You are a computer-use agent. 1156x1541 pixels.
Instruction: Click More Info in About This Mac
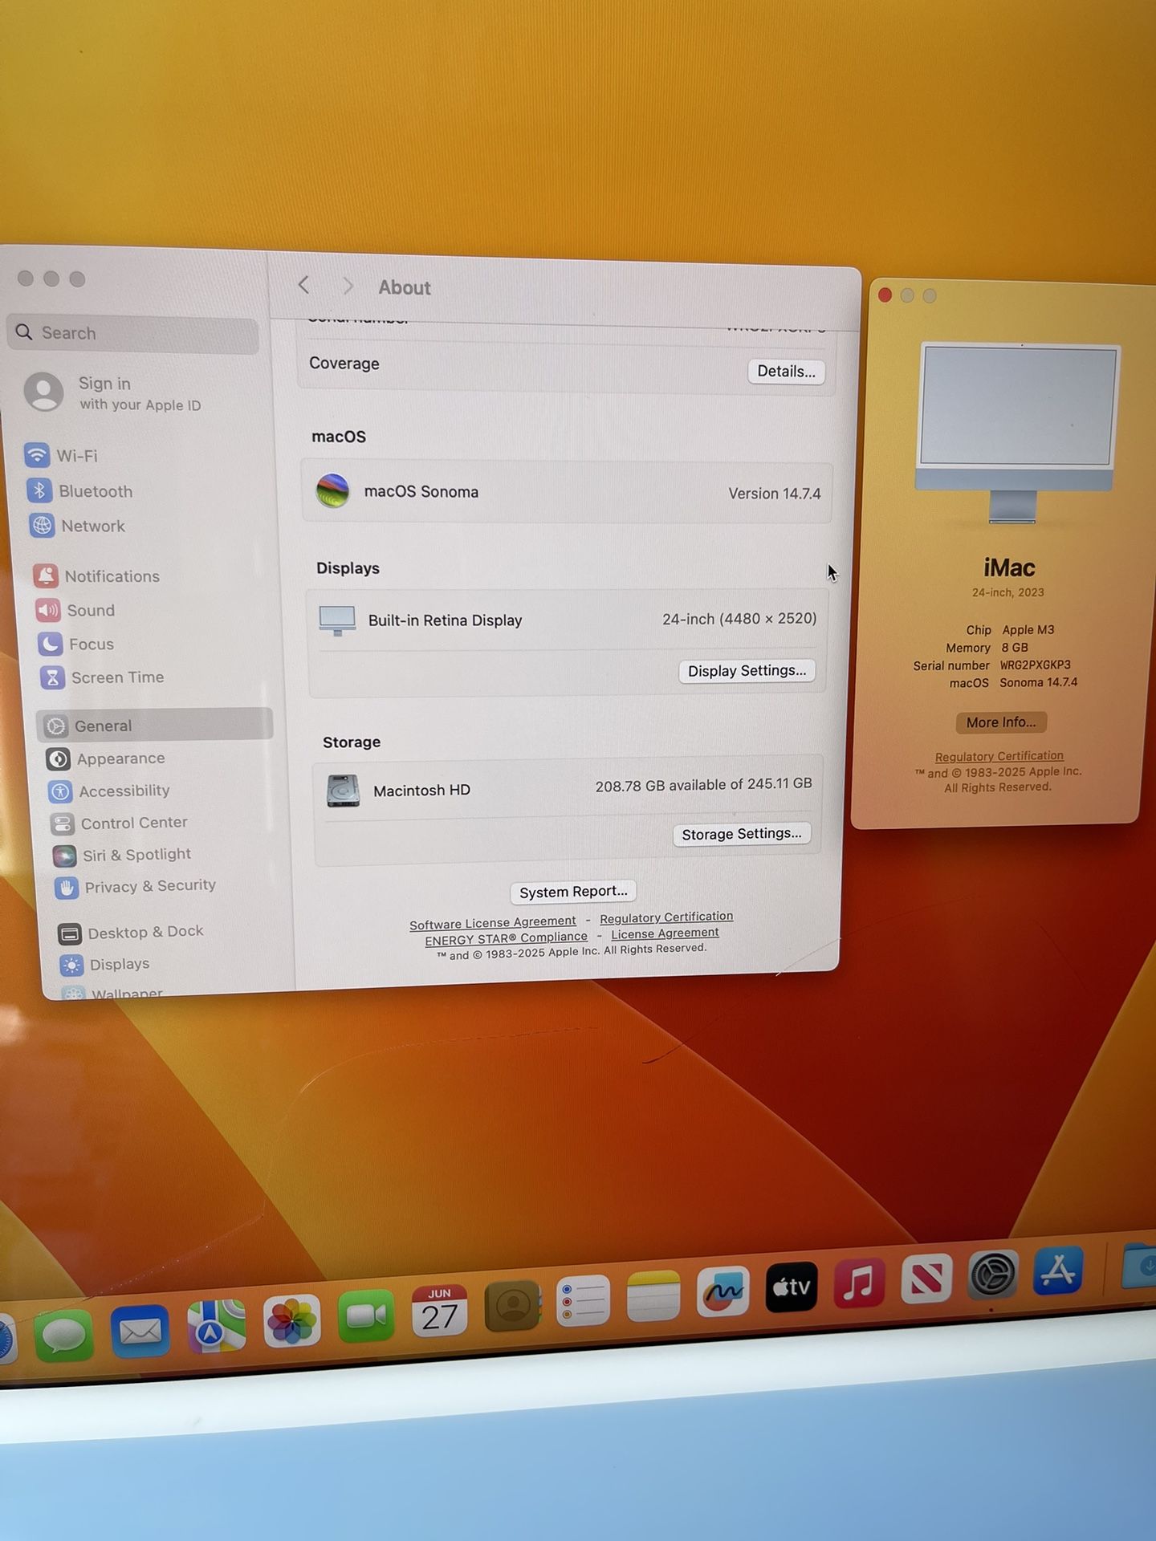1001,722
